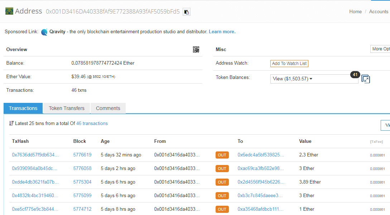
Task: Open block 5775099
Action: [82, 195]
